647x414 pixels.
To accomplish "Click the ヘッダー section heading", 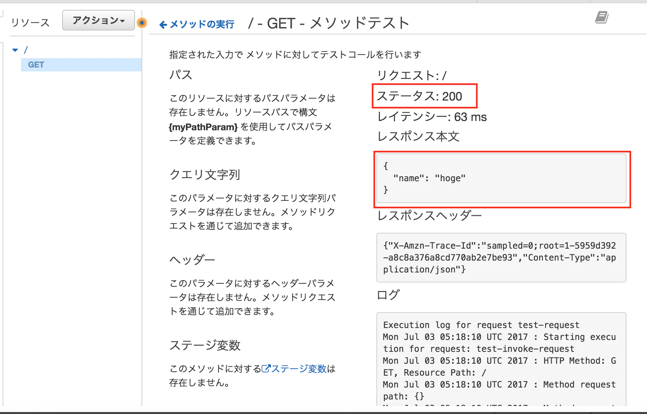I will click(192, 260).
